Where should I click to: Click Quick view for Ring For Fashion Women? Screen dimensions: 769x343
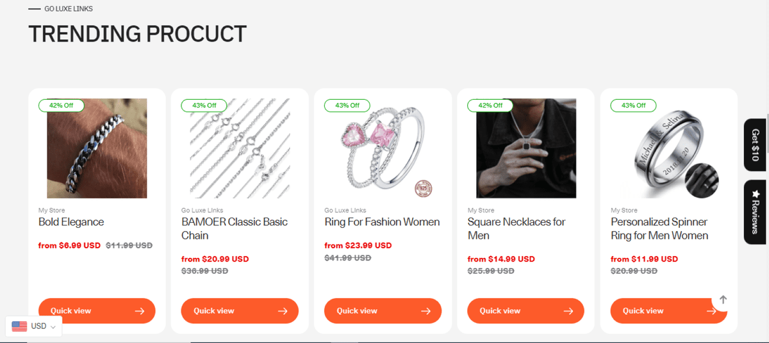tap(383, 311)
